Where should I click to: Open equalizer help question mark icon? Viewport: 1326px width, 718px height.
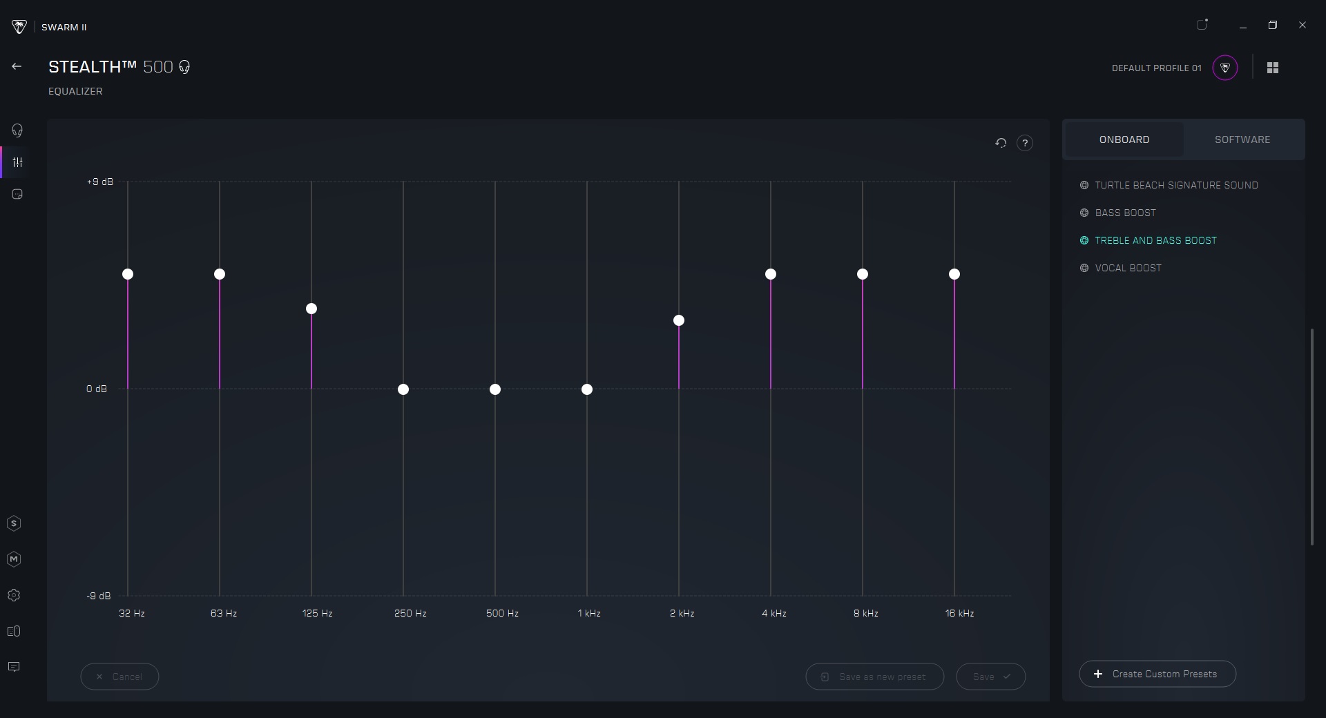point(1025,143)
